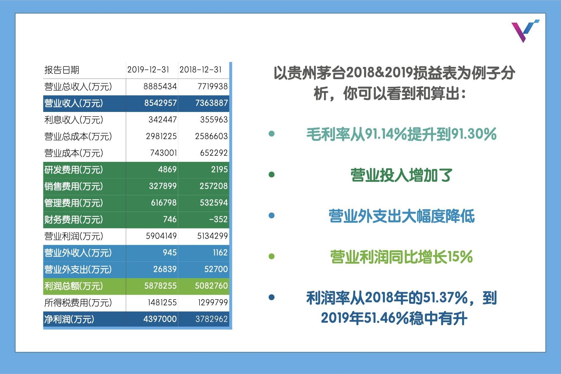Click the value 1481255
The height and width of the screenshot is (374, 561).
tap(162, 303)
